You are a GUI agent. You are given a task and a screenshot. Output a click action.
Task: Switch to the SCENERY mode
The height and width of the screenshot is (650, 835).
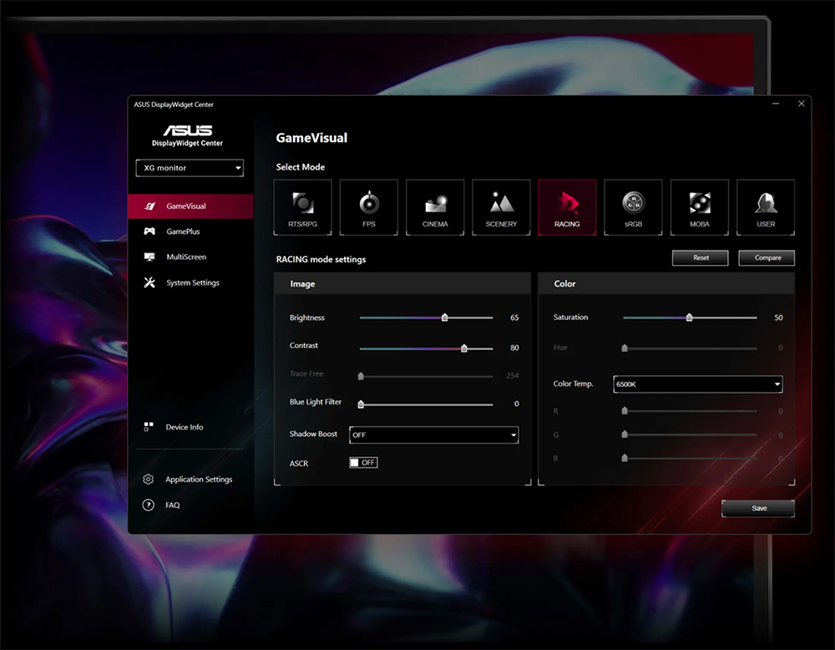[500, 206]
